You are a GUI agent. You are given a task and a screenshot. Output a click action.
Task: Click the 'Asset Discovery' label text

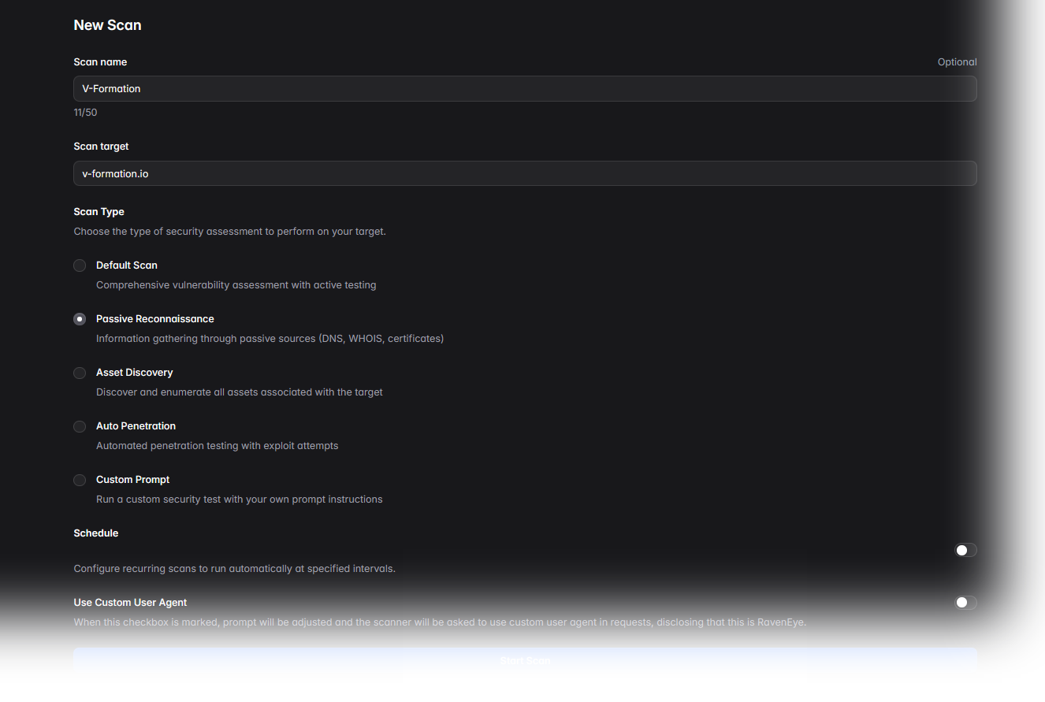[x=134, y=373]
